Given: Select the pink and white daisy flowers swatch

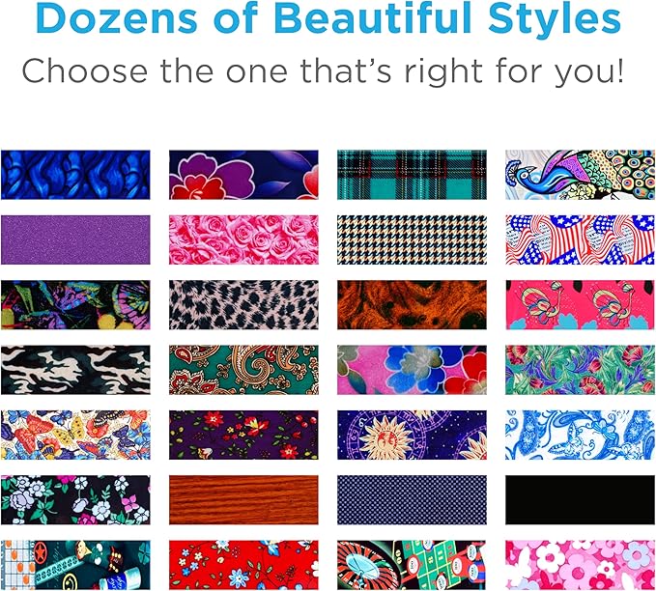Looking at the screenshot, I should click(580, 565).
